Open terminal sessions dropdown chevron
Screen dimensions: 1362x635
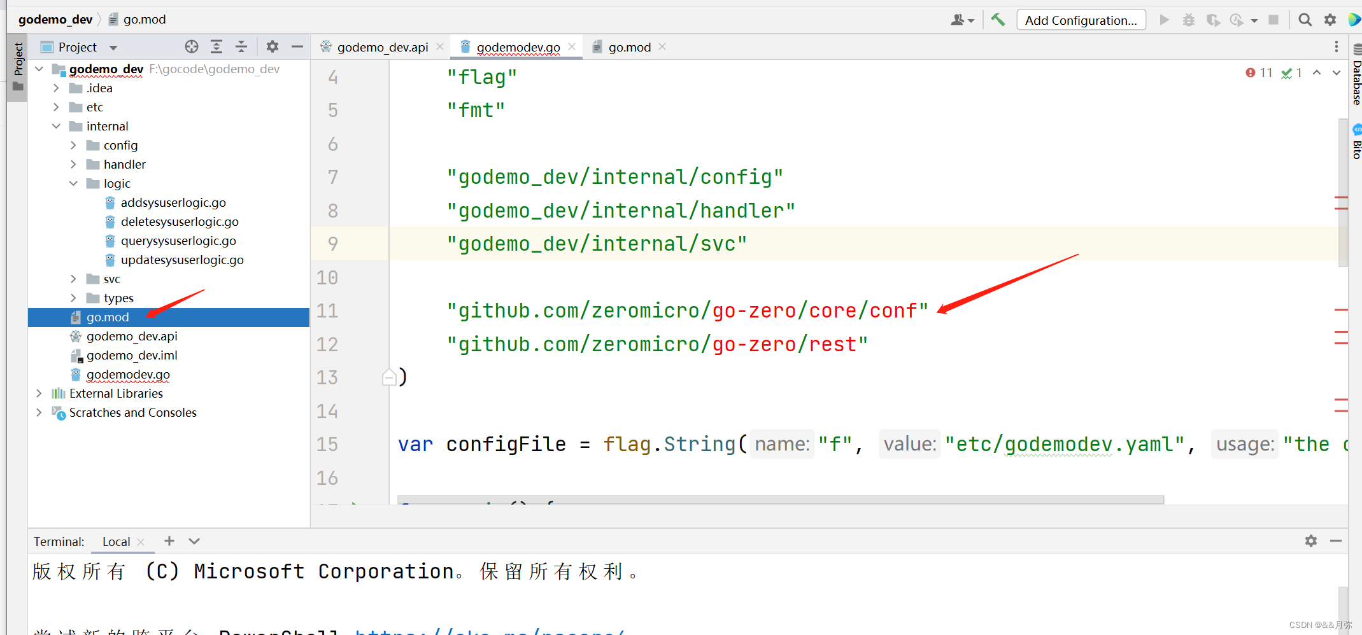click(194, 541)
